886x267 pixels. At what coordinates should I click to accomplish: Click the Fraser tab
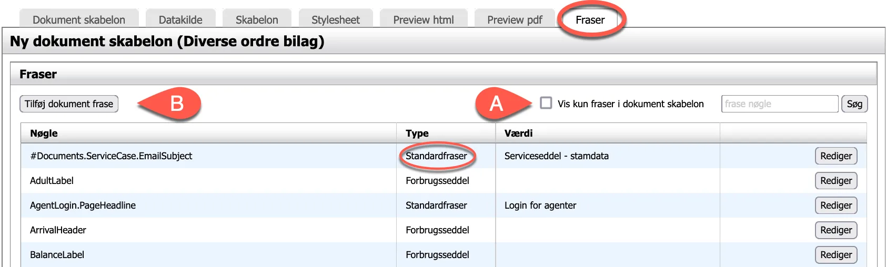coord(590,20)
